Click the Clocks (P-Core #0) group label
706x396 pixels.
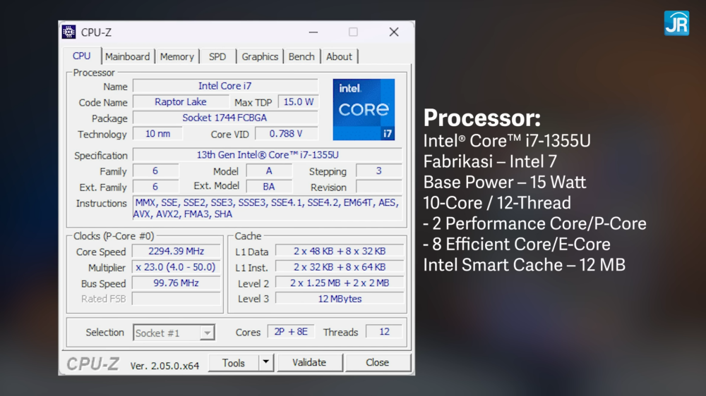(x=114, y=236)
